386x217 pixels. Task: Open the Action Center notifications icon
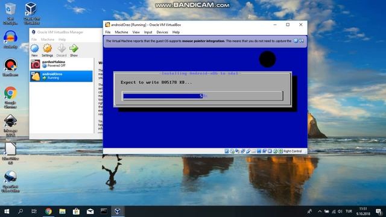(379, 212)
